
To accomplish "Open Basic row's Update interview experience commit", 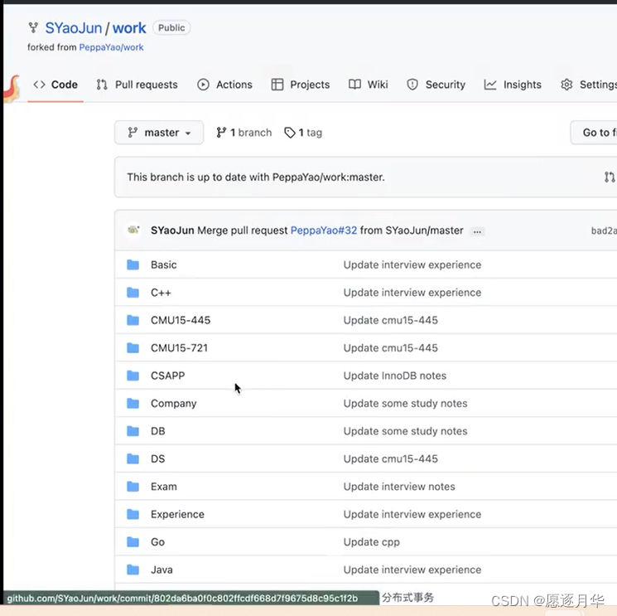I will pyautogui.click(x=412, y=264).
